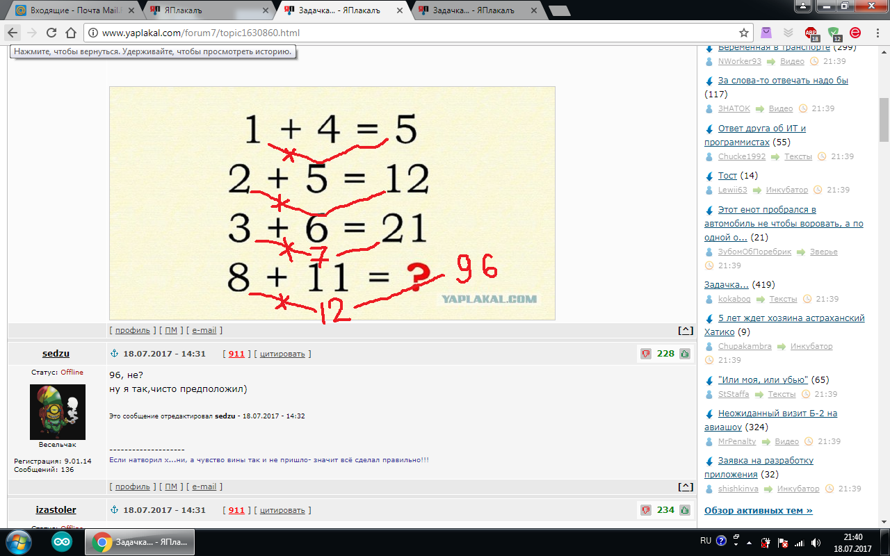The image size is (890, 556).
Task: Select the active Задачка tab
Action: (343, 10)
